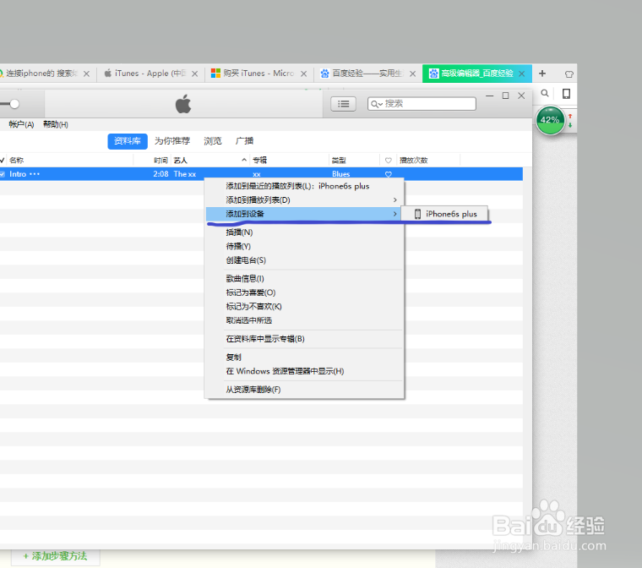The width and height of the screenshot is (642, 568).
Task: Select 复制 in context menu
Action: point(304,358)
